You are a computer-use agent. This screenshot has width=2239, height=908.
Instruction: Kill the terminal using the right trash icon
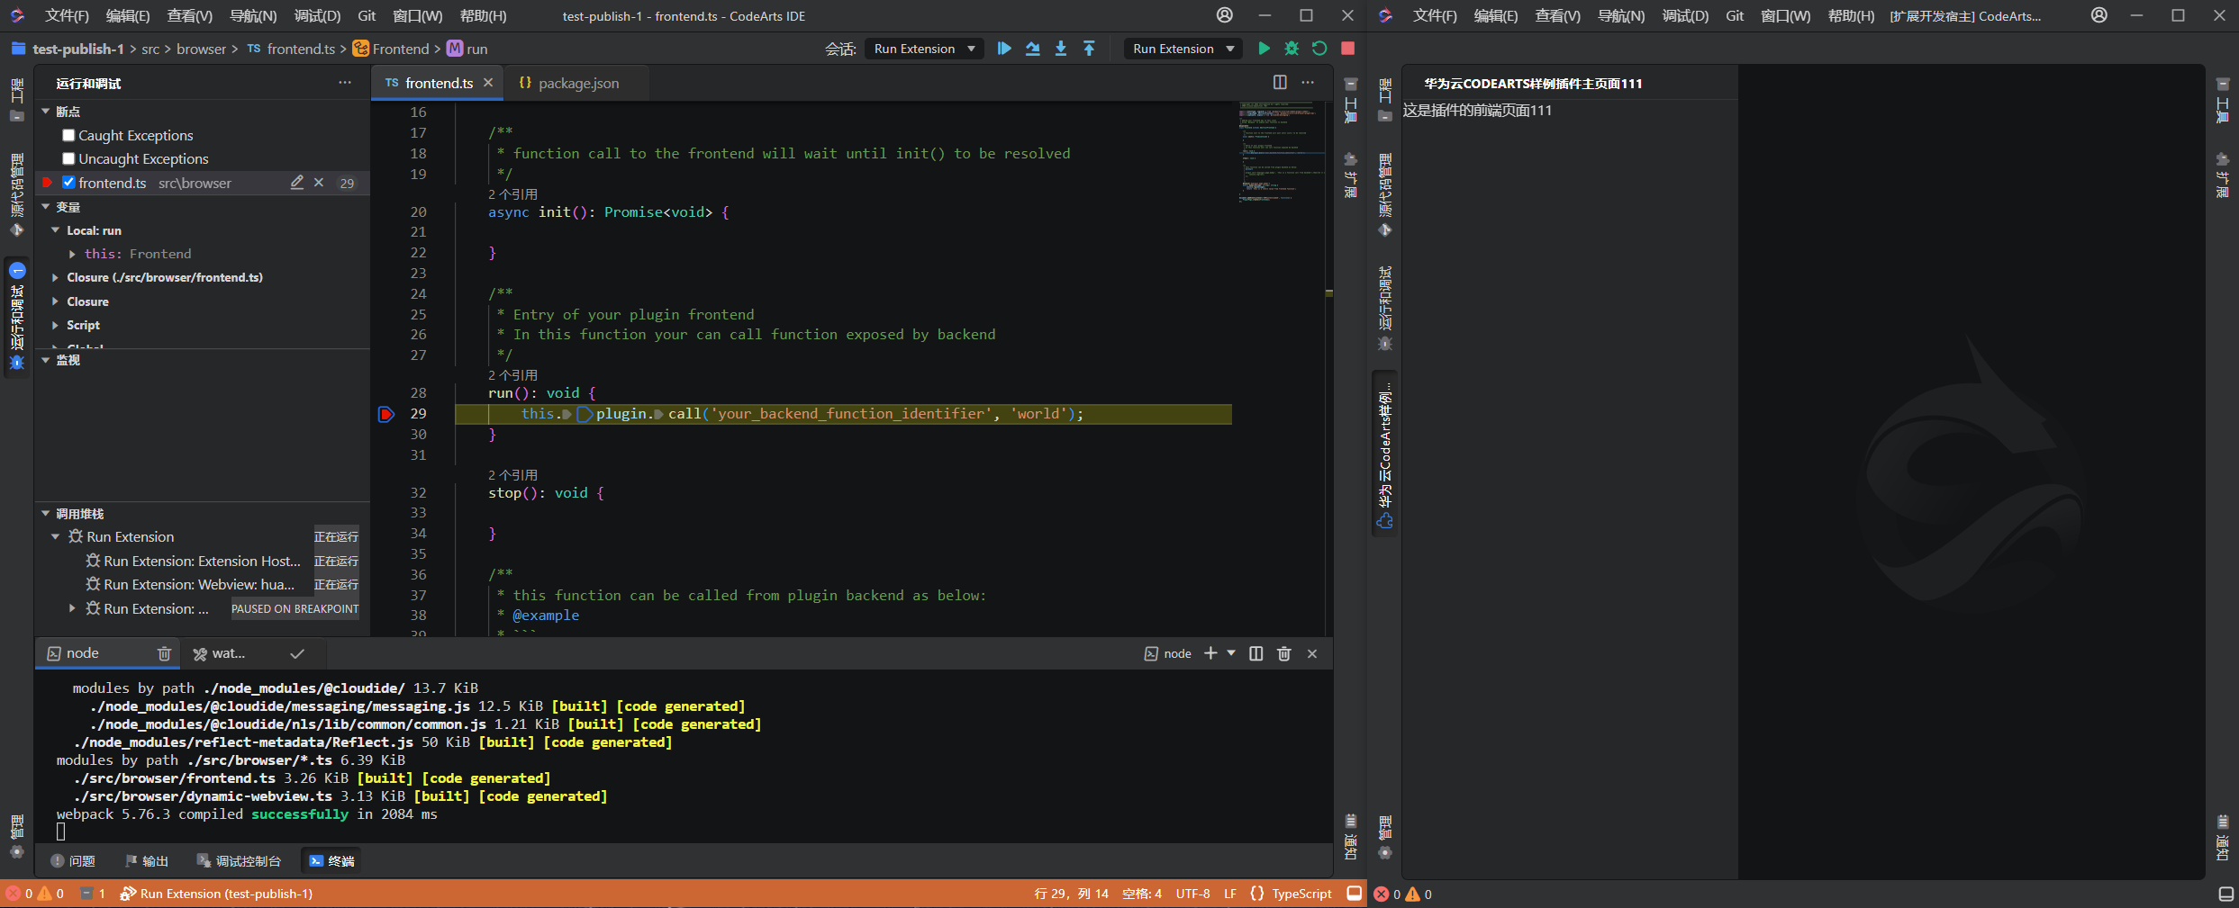pos(1284,654)
